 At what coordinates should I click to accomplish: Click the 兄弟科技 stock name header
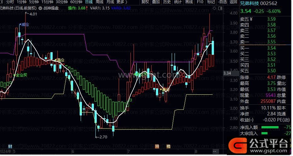point(250,3)
